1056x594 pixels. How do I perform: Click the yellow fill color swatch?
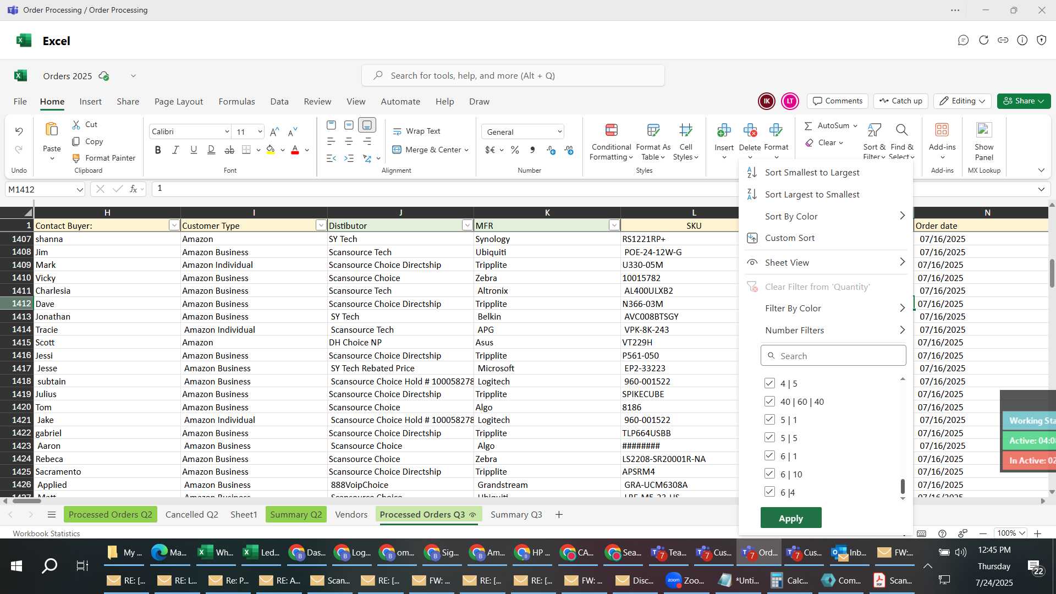pos(271,150)
